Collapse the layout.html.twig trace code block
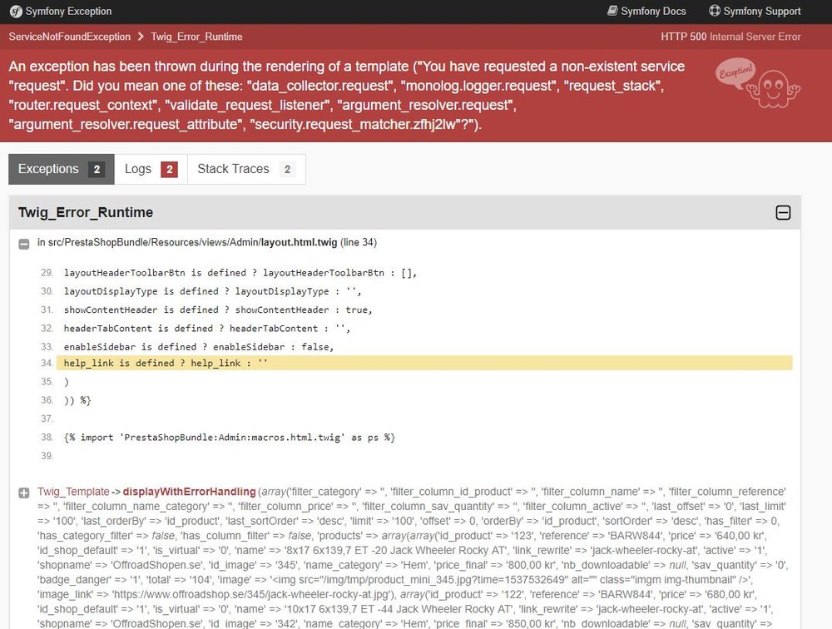This screenshot has width=832, height=629. coord(24,244)
